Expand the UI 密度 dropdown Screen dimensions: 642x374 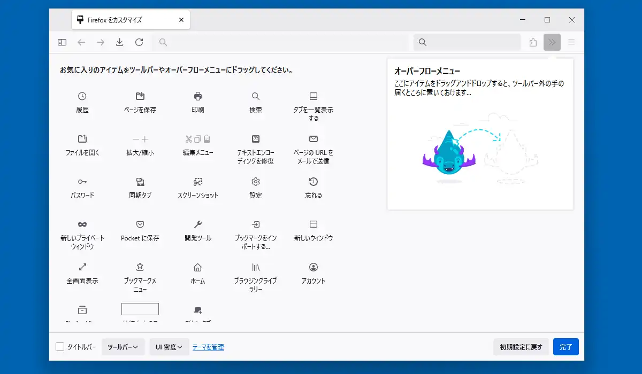169,347
